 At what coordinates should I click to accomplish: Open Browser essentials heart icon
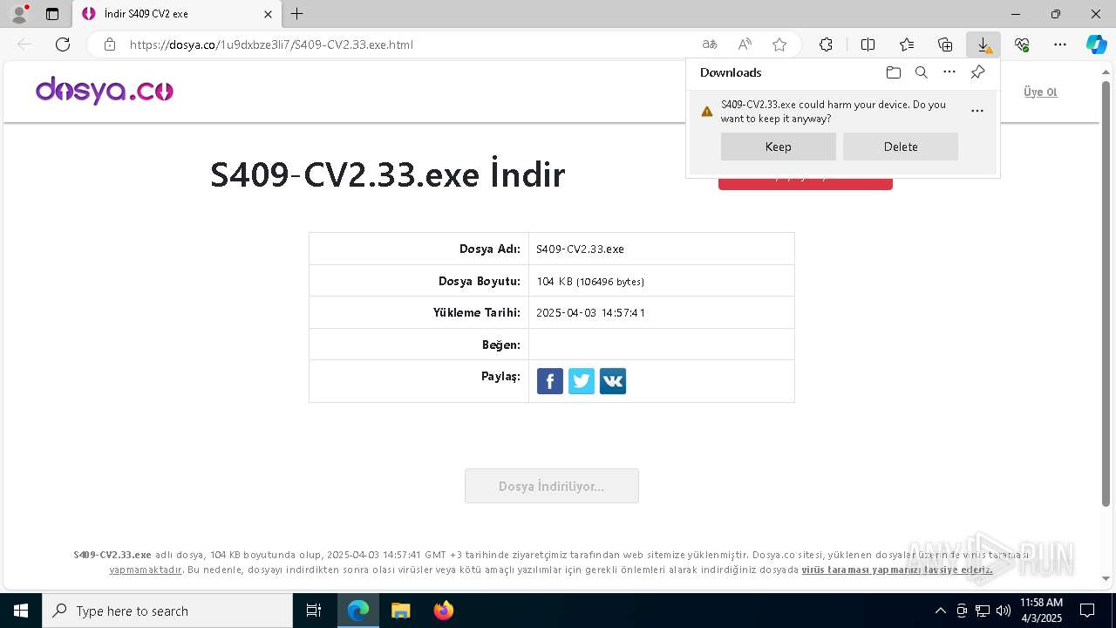tap(1022, 44)
